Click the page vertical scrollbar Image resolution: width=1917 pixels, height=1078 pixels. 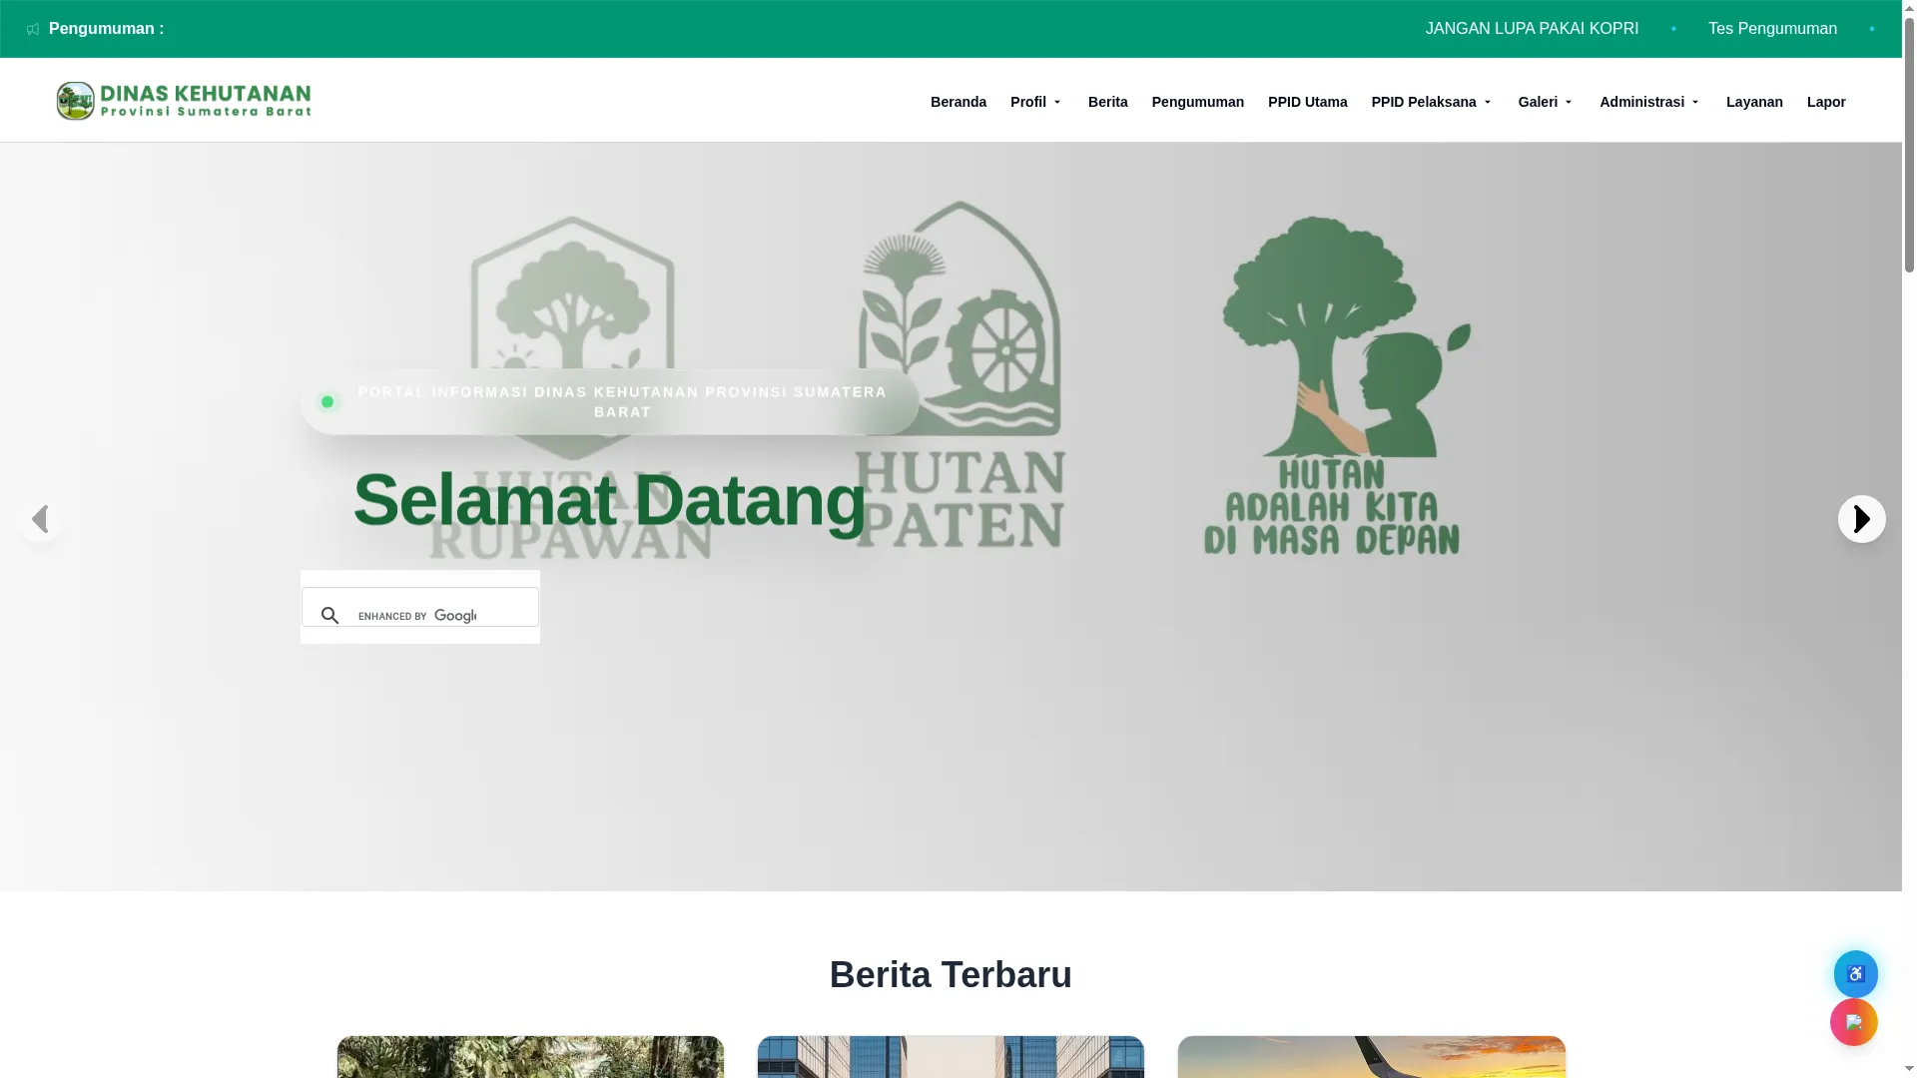tap(1909, 539)
